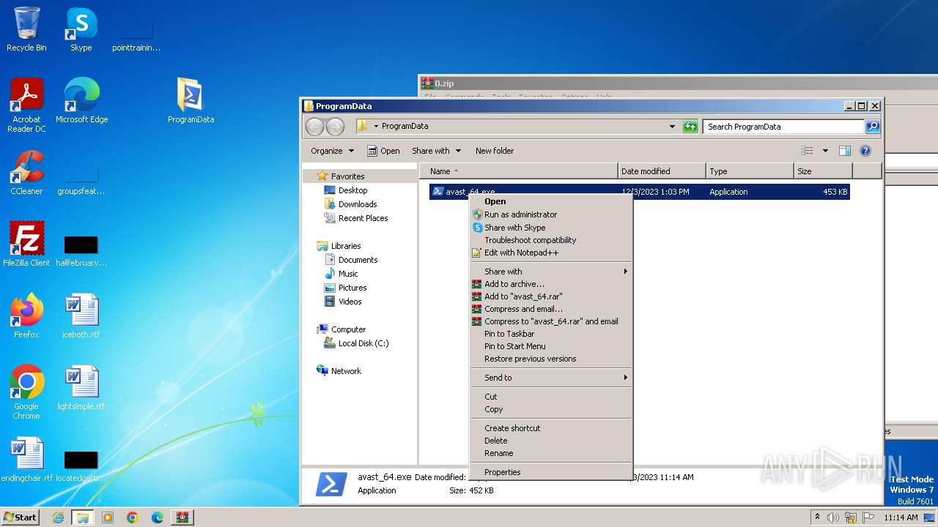Image resolution: width=938 pixels, height=527 pixels.
Task: Select Troubleshoot compatibility
Action: [551, 240]
